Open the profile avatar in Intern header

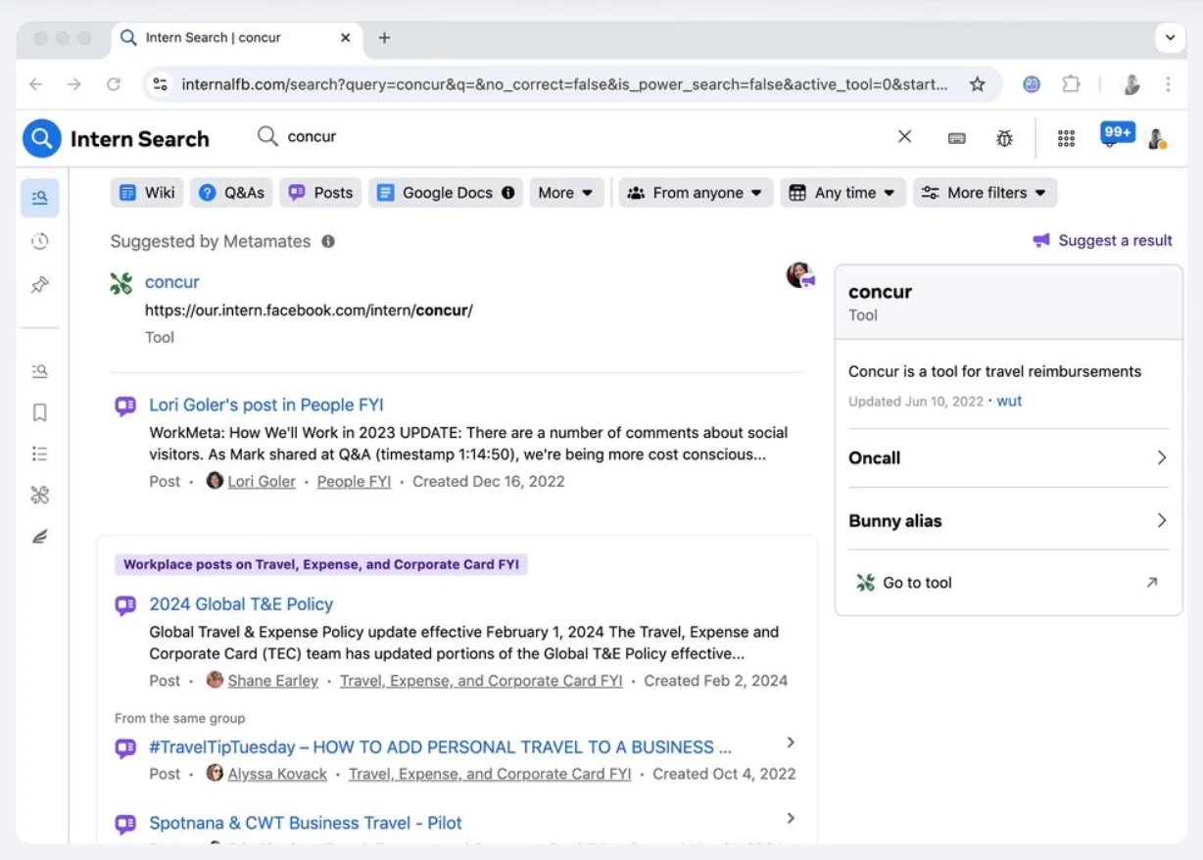point(1157,138)
